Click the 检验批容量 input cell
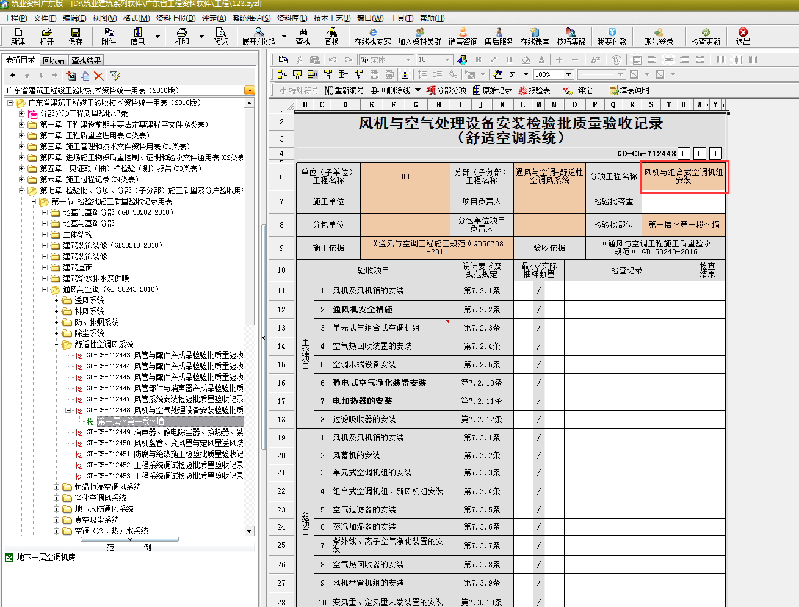Viewport: 799px width, 607px height. point(684,201)
